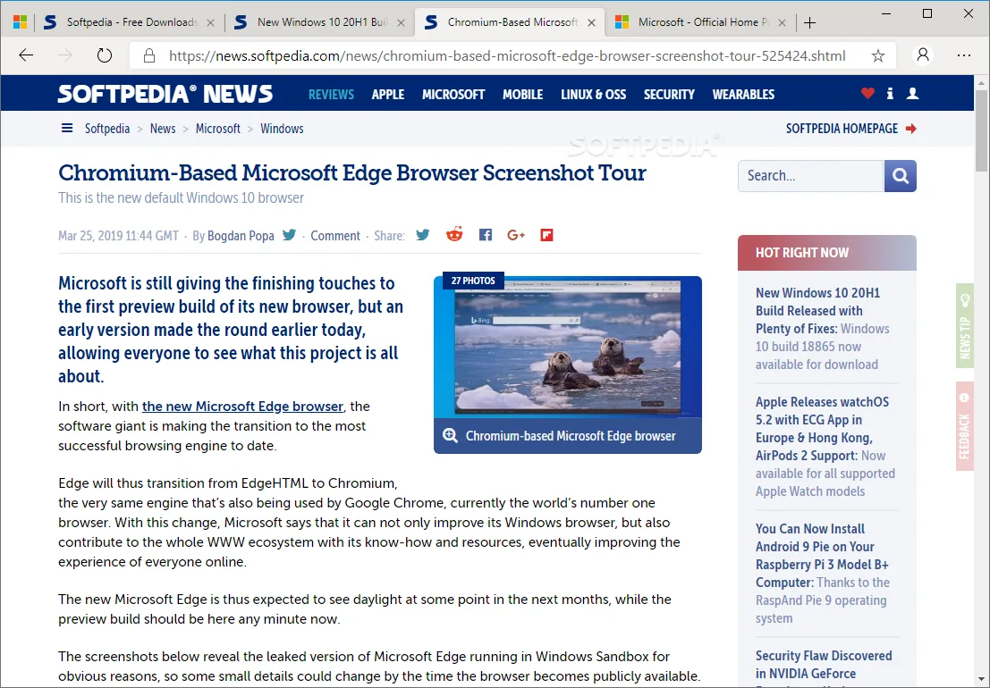Image resolution: width=990 pixels, height=688 pixels.
Task: Click Microsoft breadcrumb link
Action: pyautogui.click(x=218, y=129)
